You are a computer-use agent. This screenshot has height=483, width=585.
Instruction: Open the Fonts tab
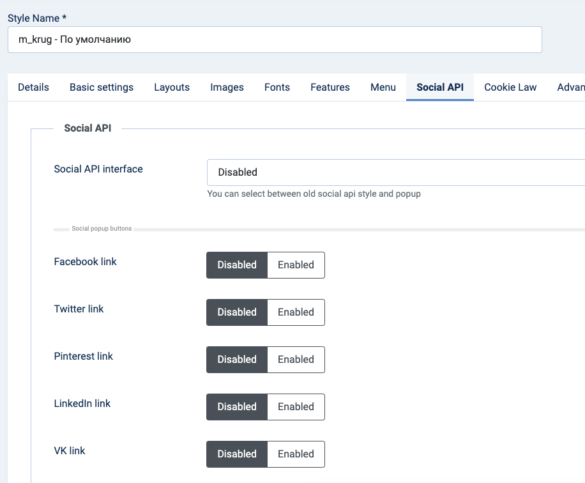[277, 88]
